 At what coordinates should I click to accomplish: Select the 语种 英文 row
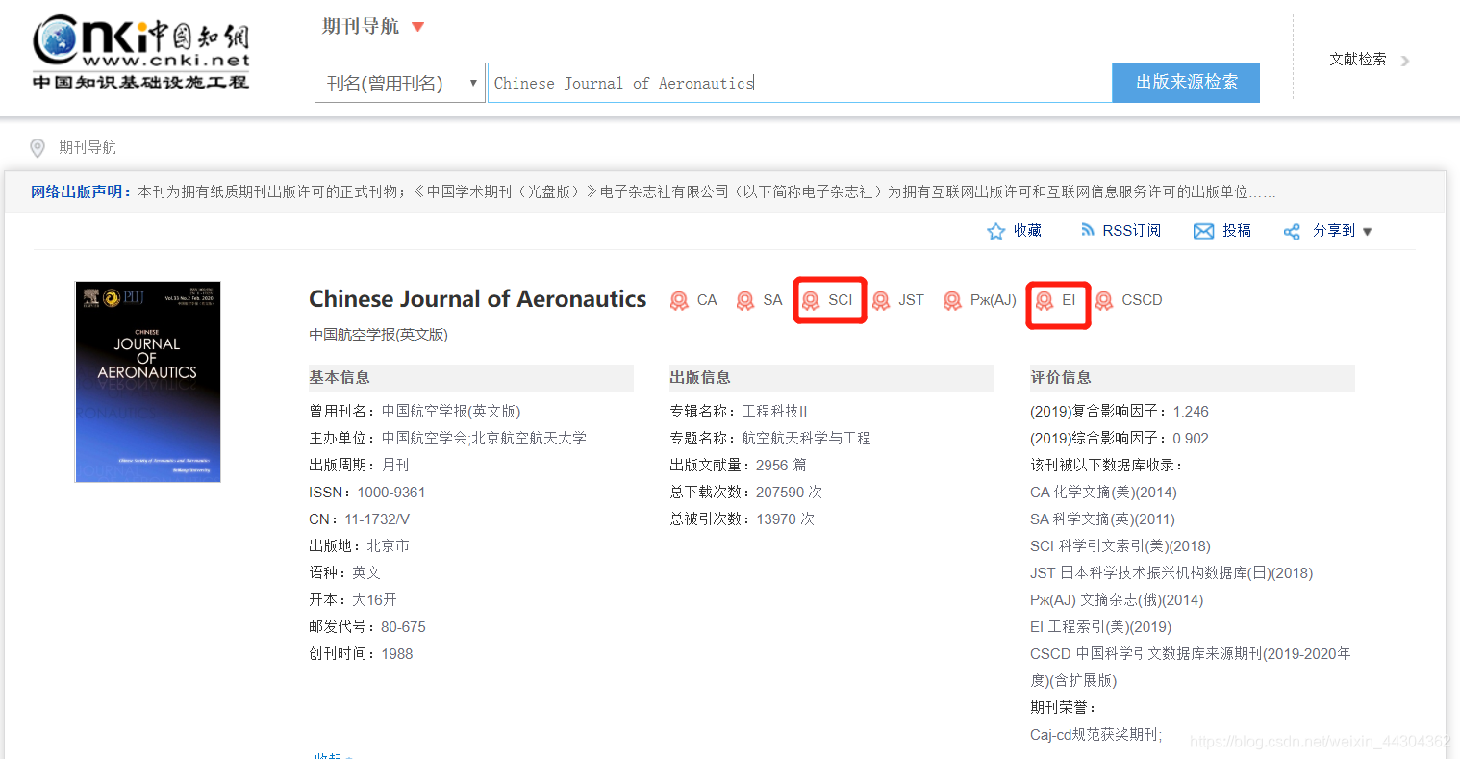pyautogui.click(x=344, y=573)
